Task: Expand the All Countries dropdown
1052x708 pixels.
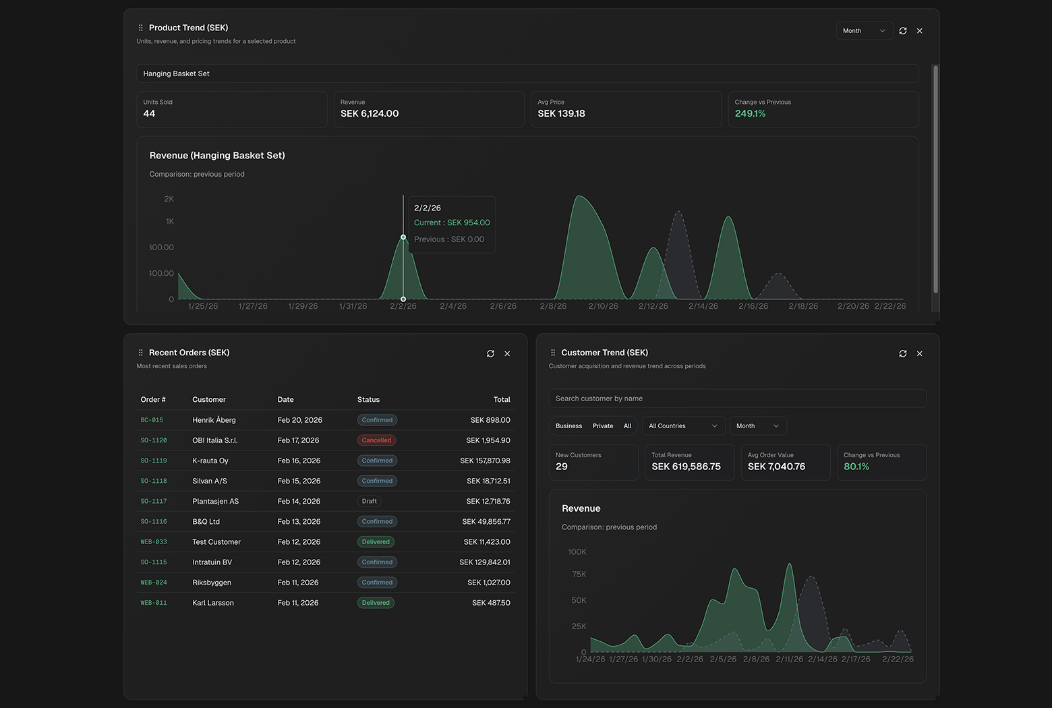Action: coord(682,425)
